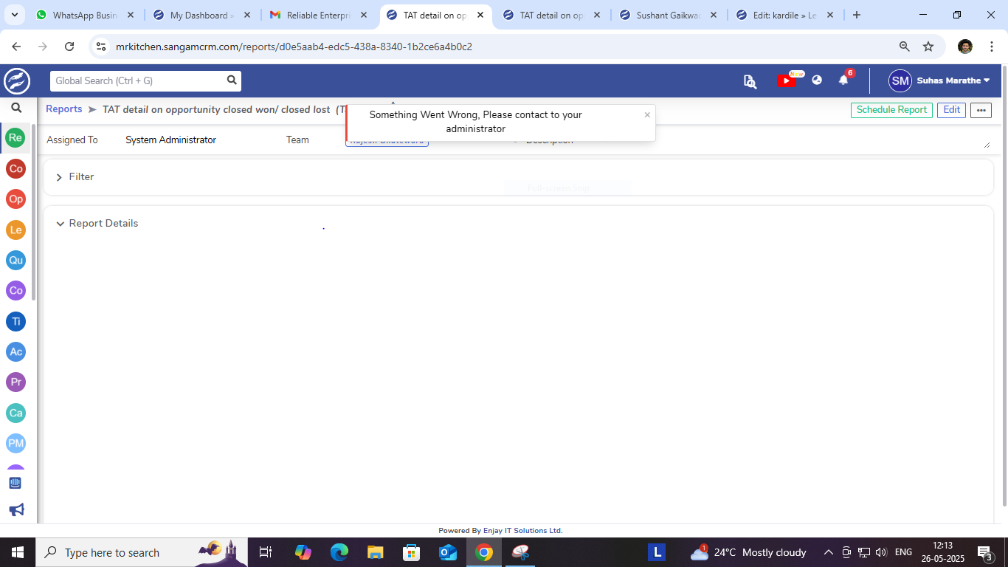Dismiss the Something Went Wrong error message

pos(647,114)
